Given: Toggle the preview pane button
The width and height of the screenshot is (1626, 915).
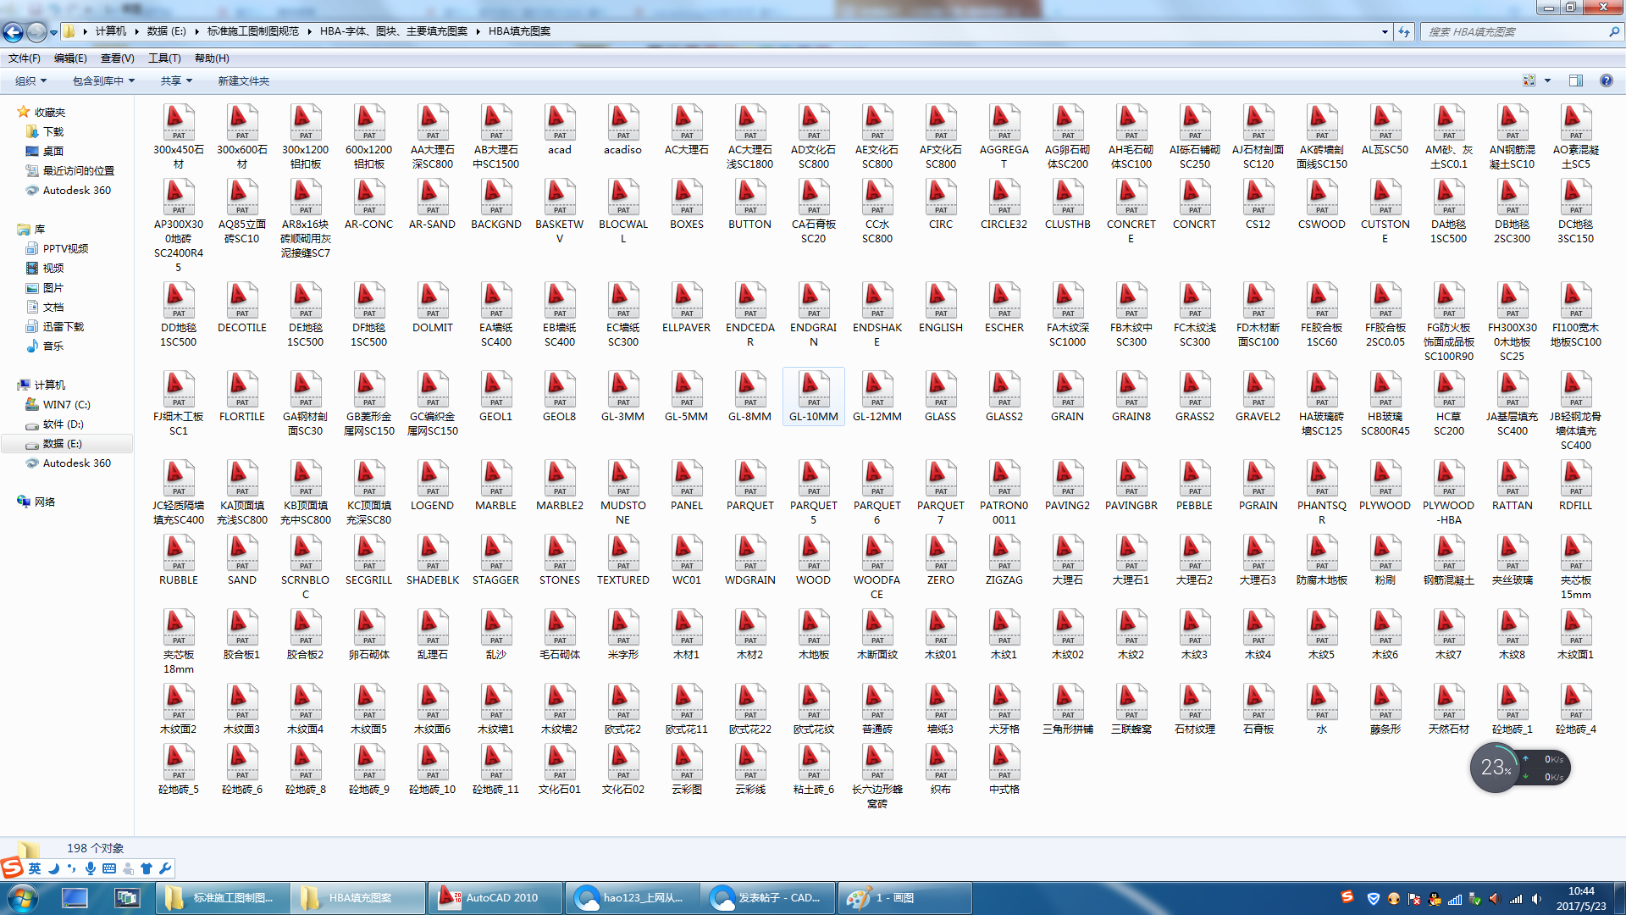Looking at the screenshot, I should pyautogui.click(x=1576, y=80).
